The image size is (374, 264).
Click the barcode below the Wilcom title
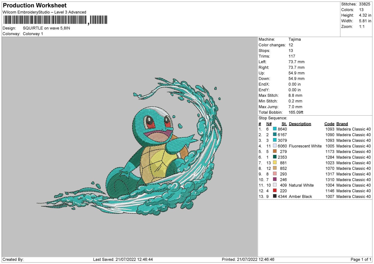click(x=55, y=20)
